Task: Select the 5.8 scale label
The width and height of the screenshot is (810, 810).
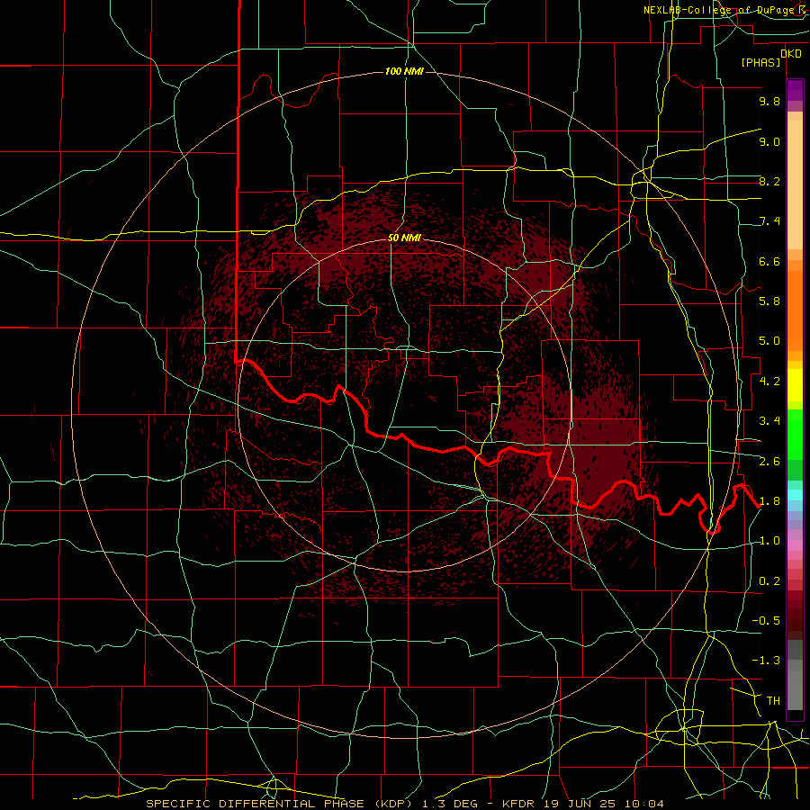Action: pyautogui.click(x=769, y=301)
